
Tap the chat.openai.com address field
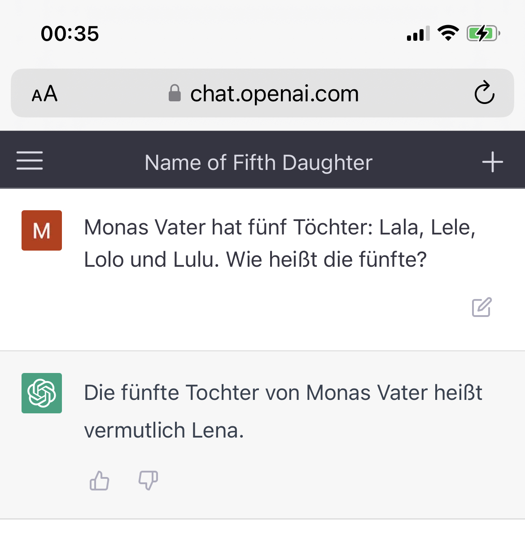(x=274, y=93)
